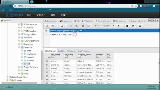Expand employees table node
The height and width of the screenshot is (90, 160).
click(x=22, y=54)
